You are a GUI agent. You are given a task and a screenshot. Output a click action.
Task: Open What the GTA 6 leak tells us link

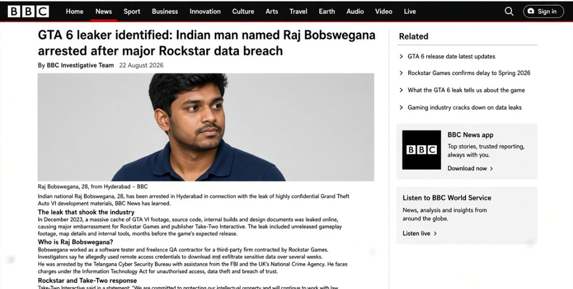tap(467, 90)
